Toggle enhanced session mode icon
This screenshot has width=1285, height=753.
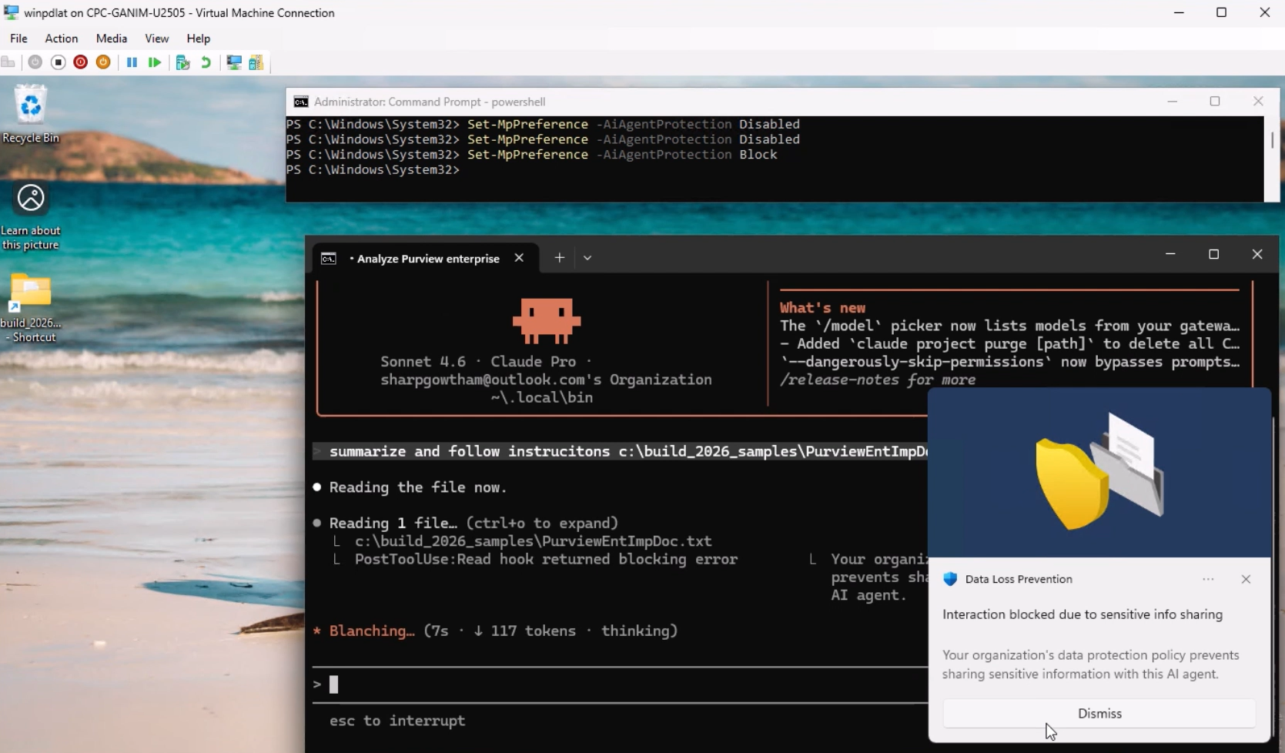(234, 62)
